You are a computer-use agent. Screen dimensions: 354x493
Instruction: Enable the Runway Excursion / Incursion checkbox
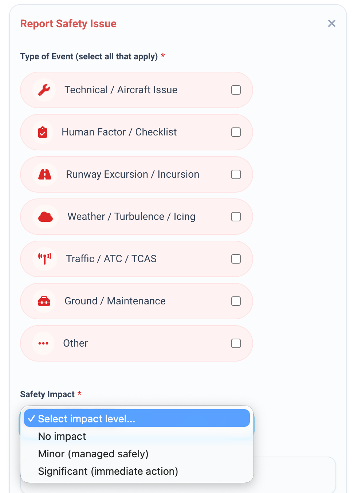pos(236,174)
